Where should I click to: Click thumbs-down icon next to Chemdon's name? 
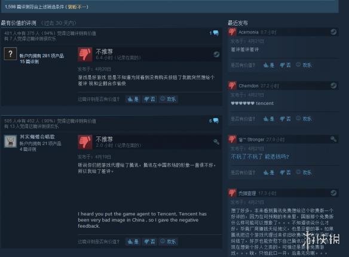(232, 85)
